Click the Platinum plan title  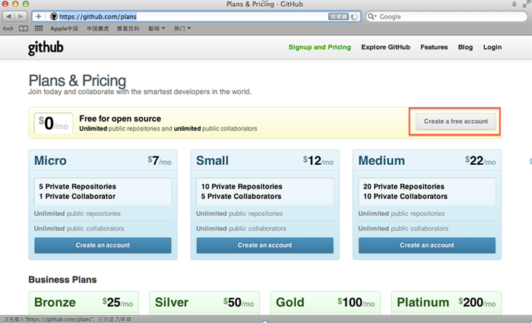tap(423, 302)
